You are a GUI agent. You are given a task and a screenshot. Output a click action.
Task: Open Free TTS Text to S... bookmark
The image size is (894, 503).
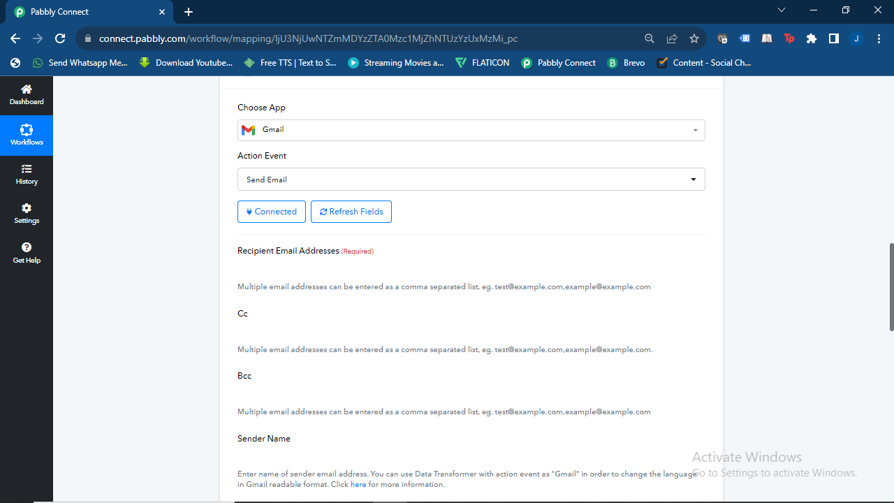291,63
